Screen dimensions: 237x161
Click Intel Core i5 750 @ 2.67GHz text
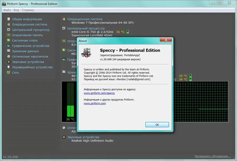[x=92, y=32]
